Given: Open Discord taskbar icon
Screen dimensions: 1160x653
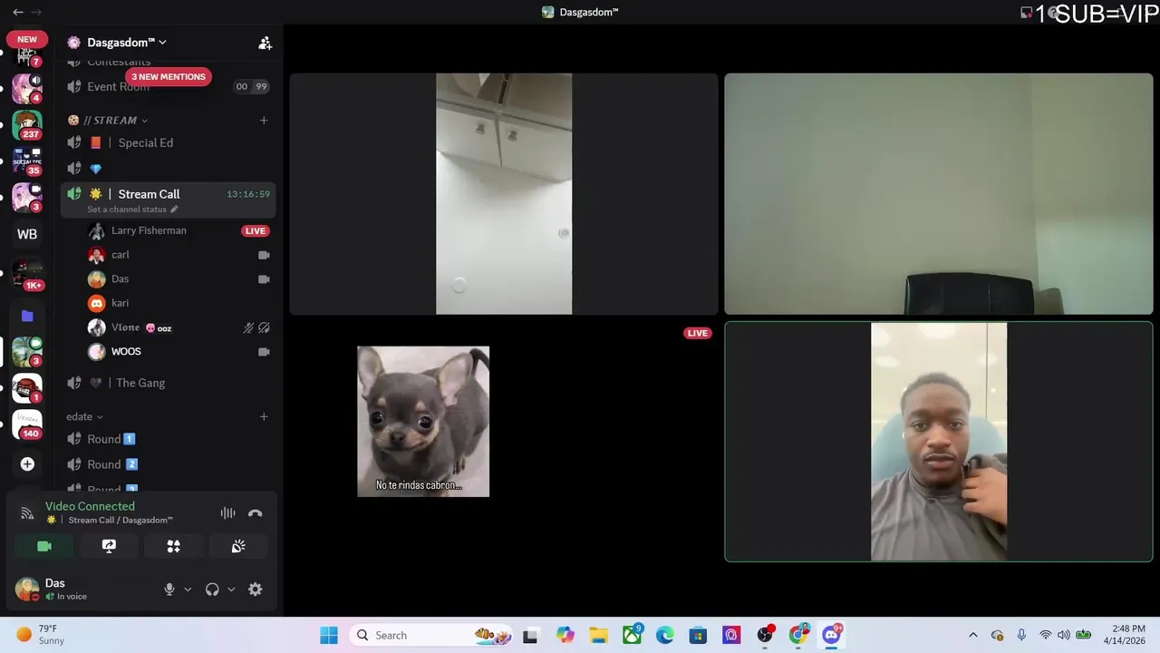Looking at the screenshot, I should [831, 635].
